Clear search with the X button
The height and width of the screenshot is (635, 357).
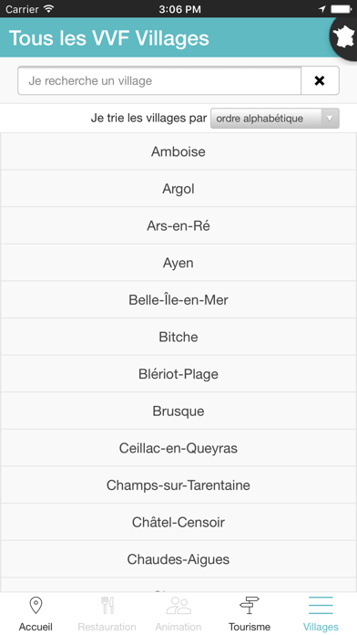(320, 80)
